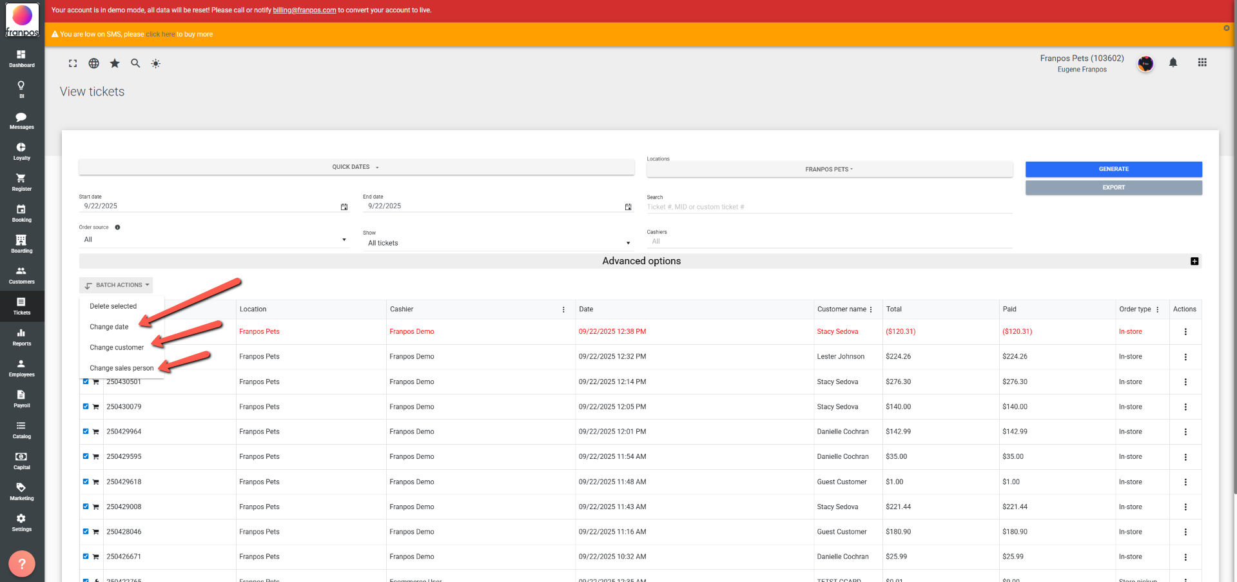
Task: Open the apps grid icon
Action: [1202, 63]
